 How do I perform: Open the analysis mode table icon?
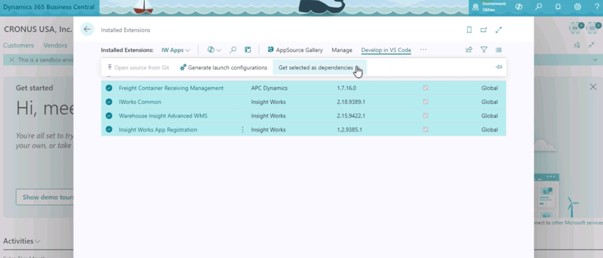tap(248, 50)
